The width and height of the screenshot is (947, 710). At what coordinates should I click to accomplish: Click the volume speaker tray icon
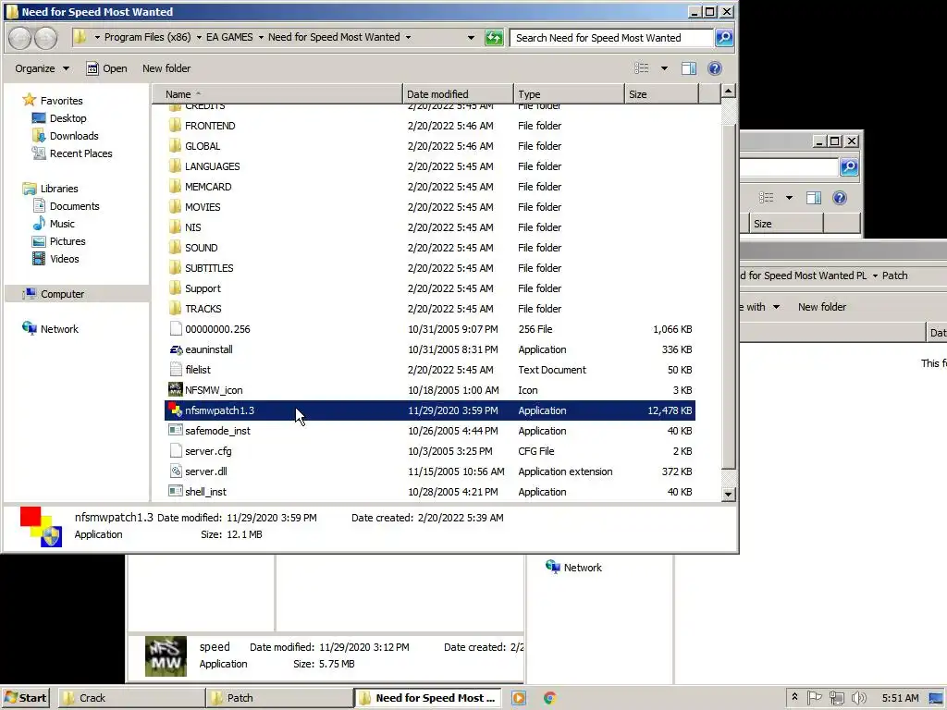858,698
